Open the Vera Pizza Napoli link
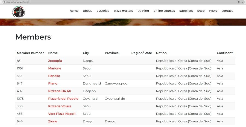The height and width of the screenshot is (127, 246). coord(62,114)
